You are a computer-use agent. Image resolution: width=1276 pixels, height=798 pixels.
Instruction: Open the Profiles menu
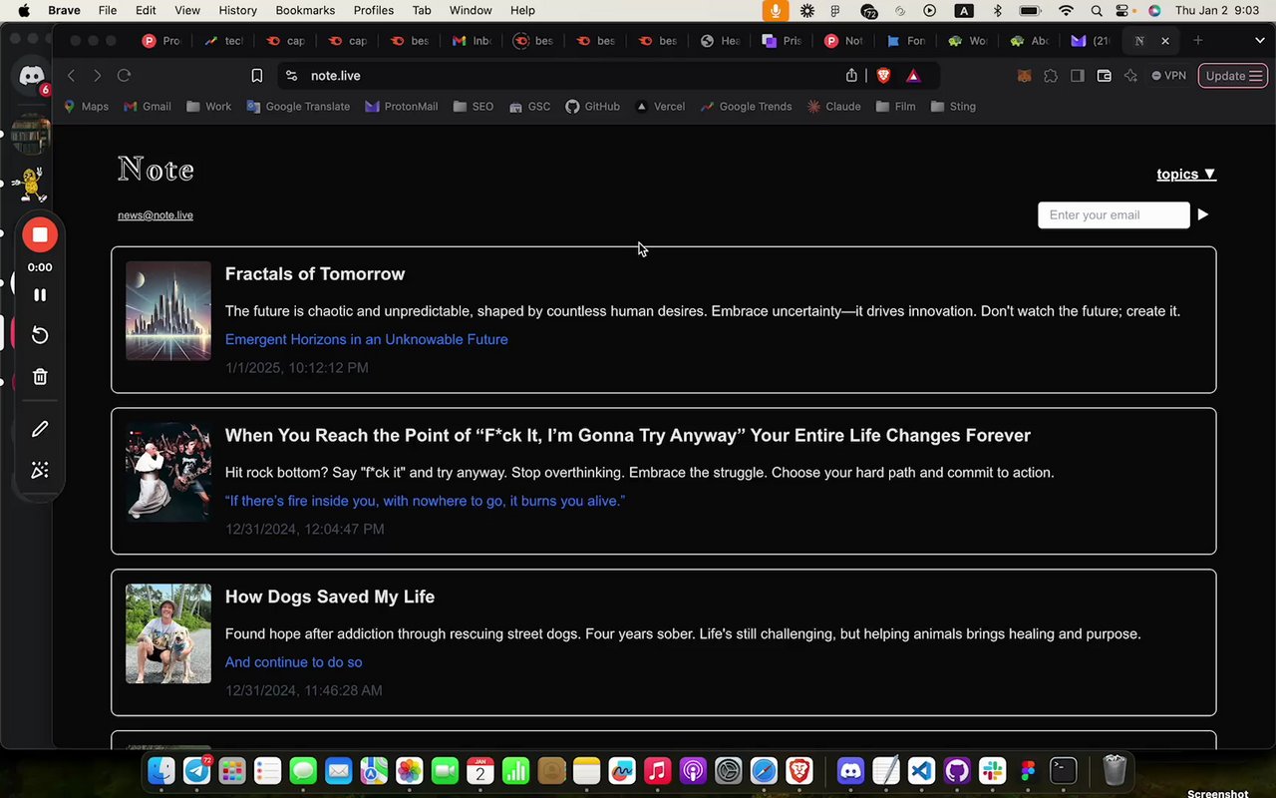tap(374, 10)
